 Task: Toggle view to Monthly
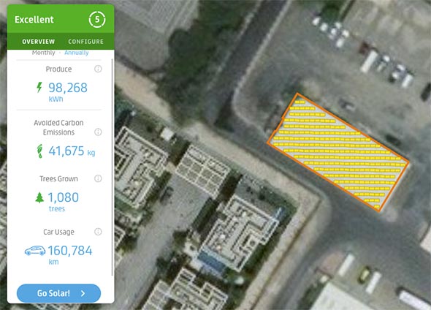click(x=43, y=53)
